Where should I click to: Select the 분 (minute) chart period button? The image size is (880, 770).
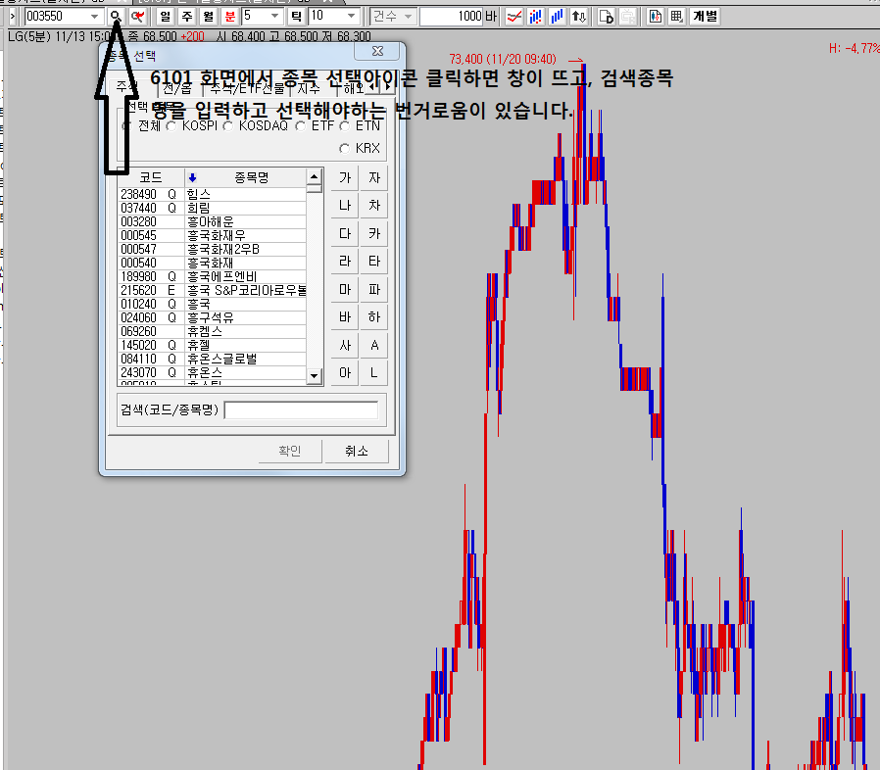[x=229, y=17]
